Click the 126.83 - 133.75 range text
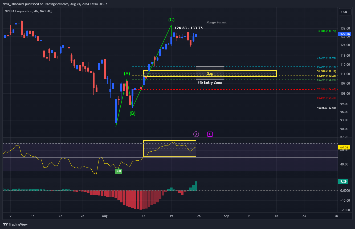The width and height of the screenshot is (355, 229). [x=189, y=28]
